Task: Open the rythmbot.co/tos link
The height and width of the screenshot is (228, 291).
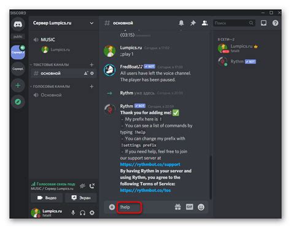Action: click(x=145, y=191)
